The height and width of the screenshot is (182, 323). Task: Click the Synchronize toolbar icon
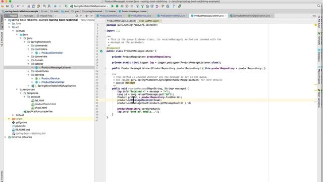click(x=12, y=6)
